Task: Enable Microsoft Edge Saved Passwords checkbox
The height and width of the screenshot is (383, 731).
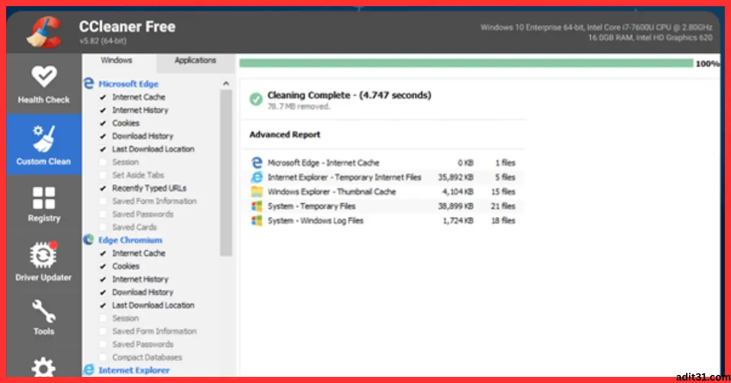Action: click(102, 214)
